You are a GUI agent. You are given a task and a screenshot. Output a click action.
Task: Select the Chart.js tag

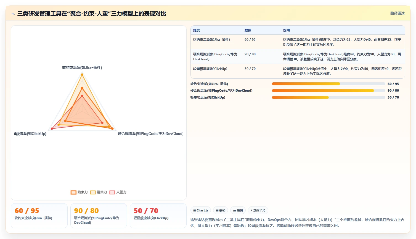pos(201,210)
